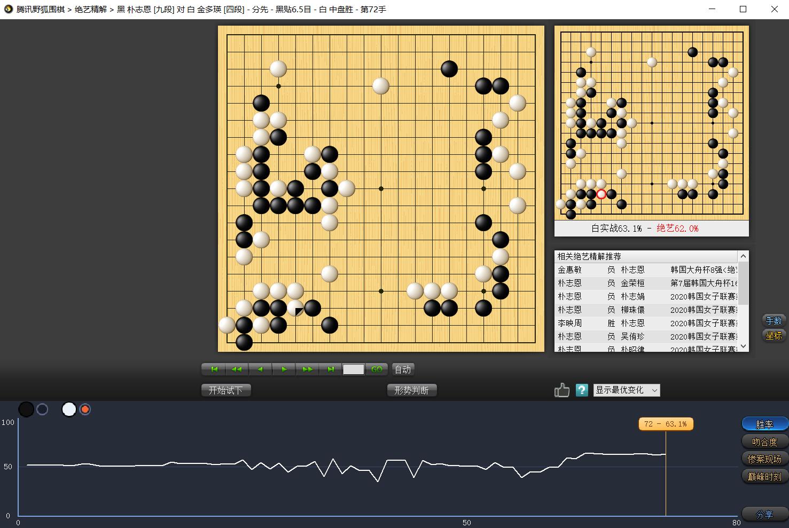
Task: Switch to the 吻合度 tab
Action: (764, 442)
